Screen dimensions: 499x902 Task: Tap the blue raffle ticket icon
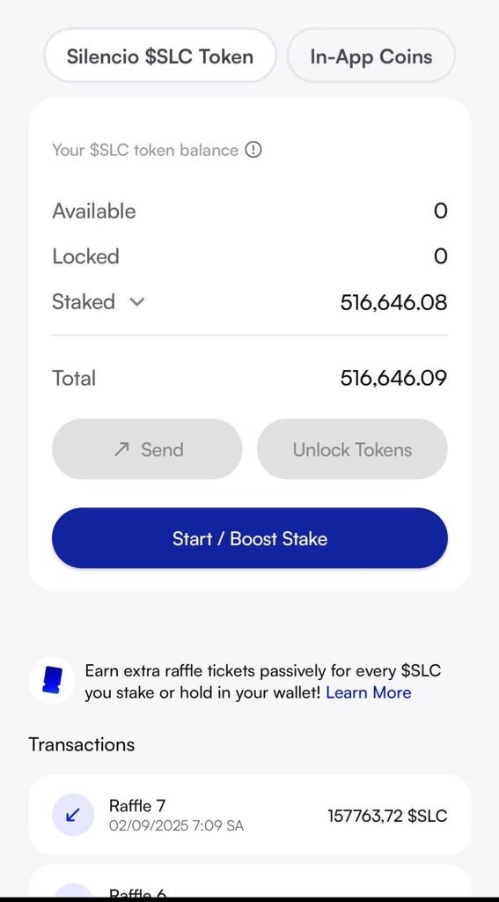point(52,681)
